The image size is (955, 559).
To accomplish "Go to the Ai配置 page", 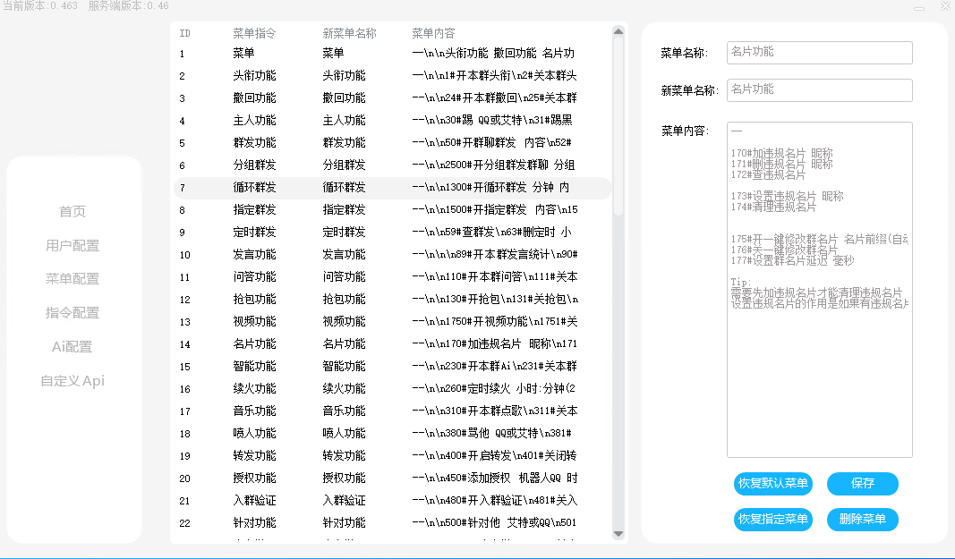I will [x=72, y=346].
